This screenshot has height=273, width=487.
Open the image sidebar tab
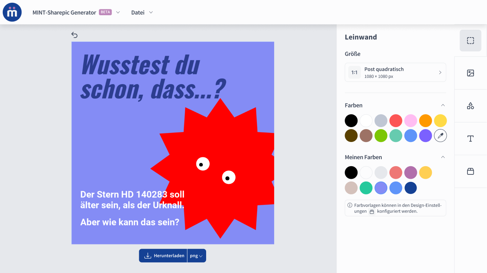coord(470,73)
